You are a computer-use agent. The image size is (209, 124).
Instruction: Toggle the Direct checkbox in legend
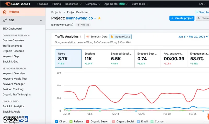pyautogui.click(x=56, y=121)
